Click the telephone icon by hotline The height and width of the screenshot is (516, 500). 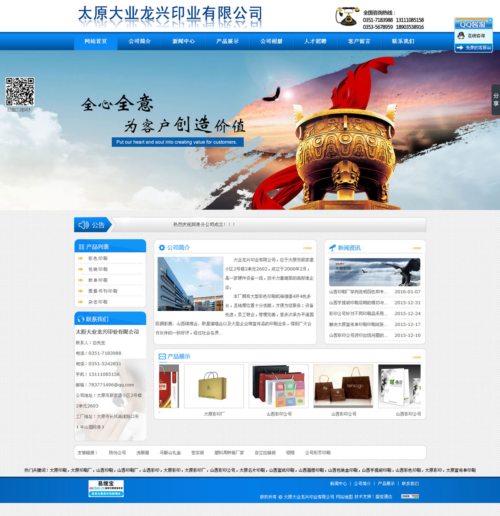(347, 17)
